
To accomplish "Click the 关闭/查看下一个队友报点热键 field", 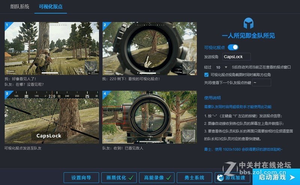I will [x=261, y=83].
